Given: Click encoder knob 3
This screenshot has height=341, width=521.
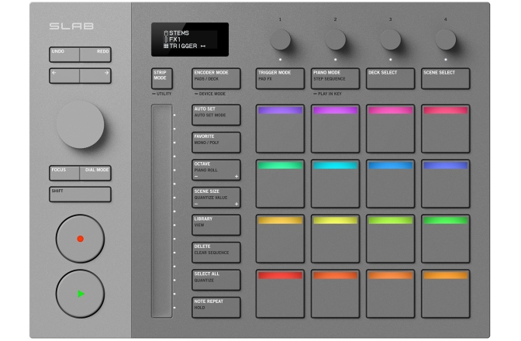Looking at the screenshot, I should [391, 40].
